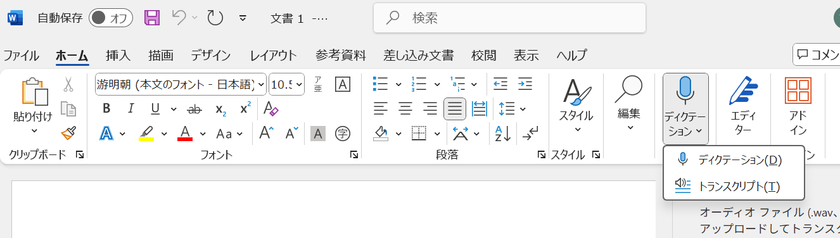Open the Change Case Aa menu

[230, 134]
